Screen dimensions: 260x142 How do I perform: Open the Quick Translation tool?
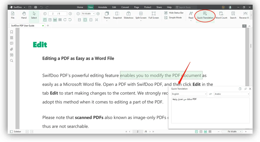pyautogui.click(x=205, y=15)
